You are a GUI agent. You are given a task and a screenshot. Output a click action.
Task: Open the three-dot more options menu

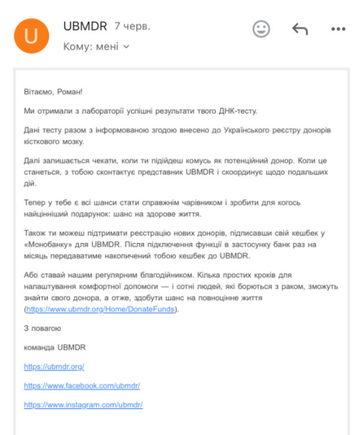[338, 29]
